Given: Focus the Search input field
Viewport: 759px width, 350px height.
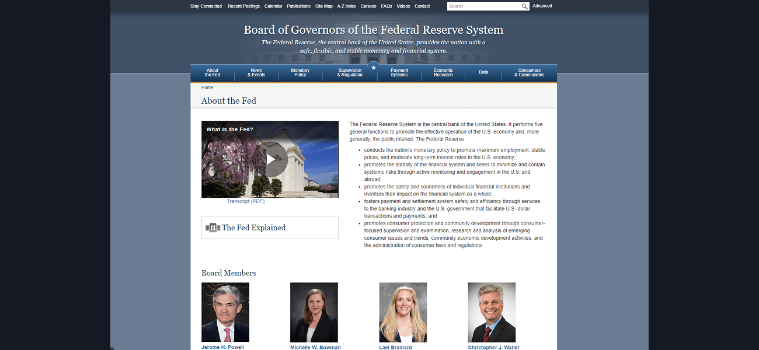Looking at the screenshot, I should click(x=484, y=6).
